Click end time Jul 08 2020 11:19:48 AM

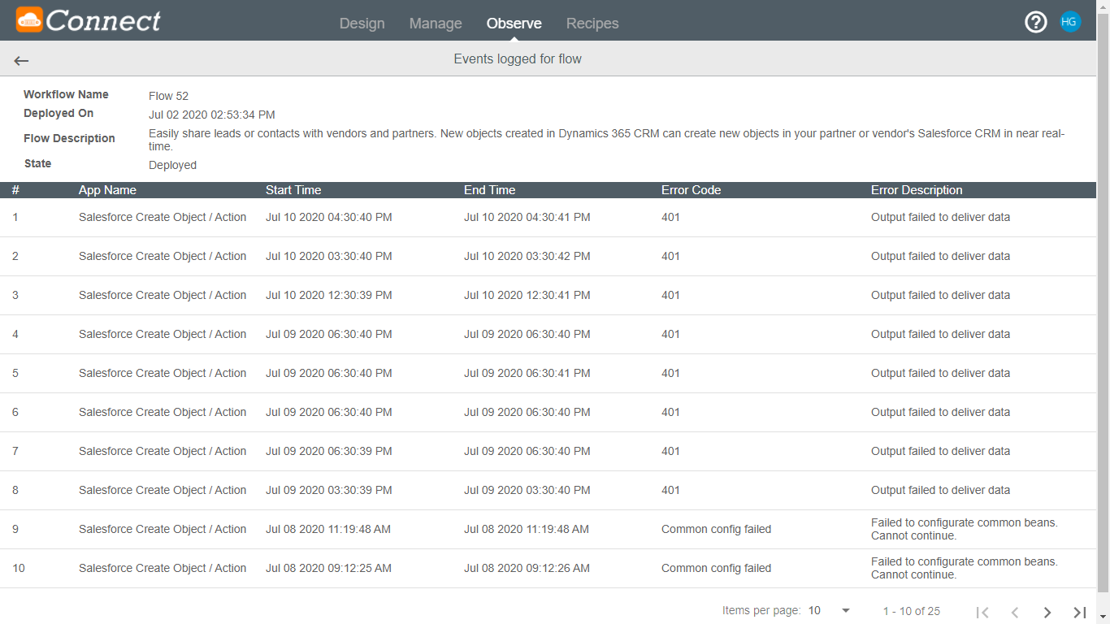pyautogui.click(x=527, y=529)
